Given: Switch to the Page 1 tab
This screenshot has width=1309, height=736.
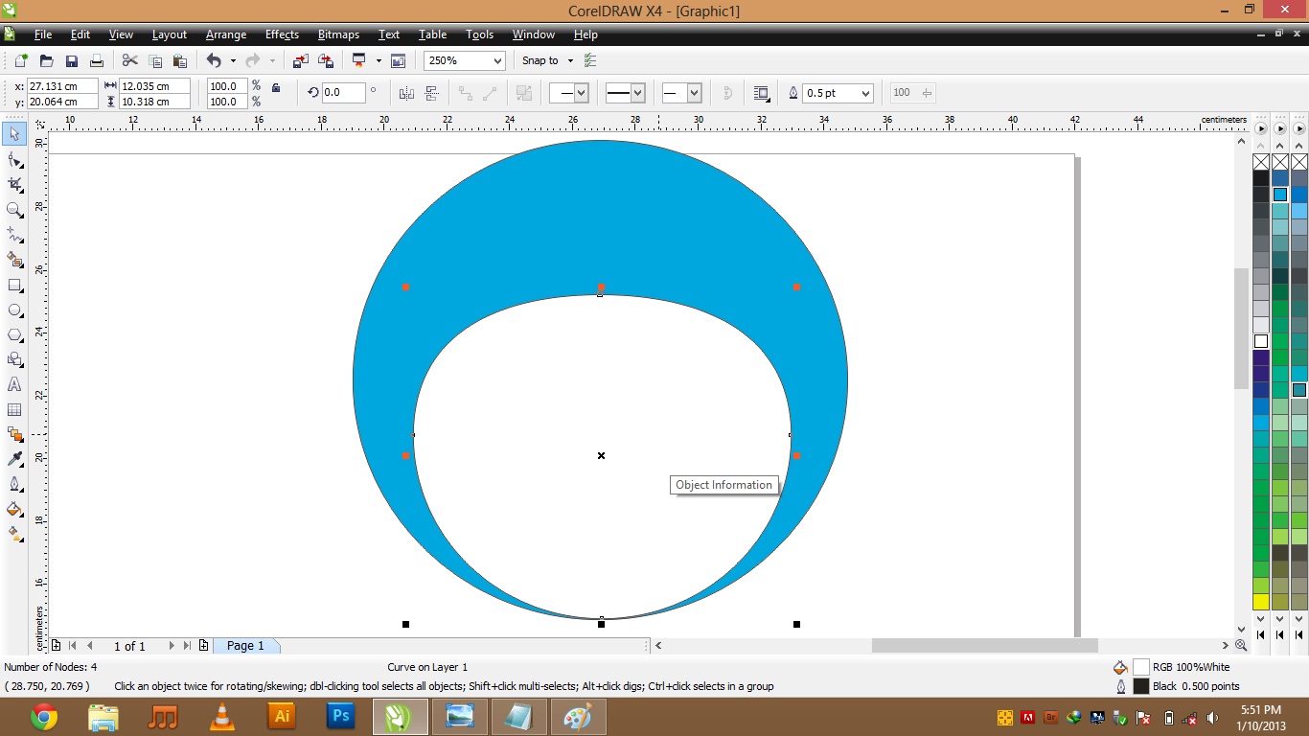Looking at the screenshot, I should [246, 645].
